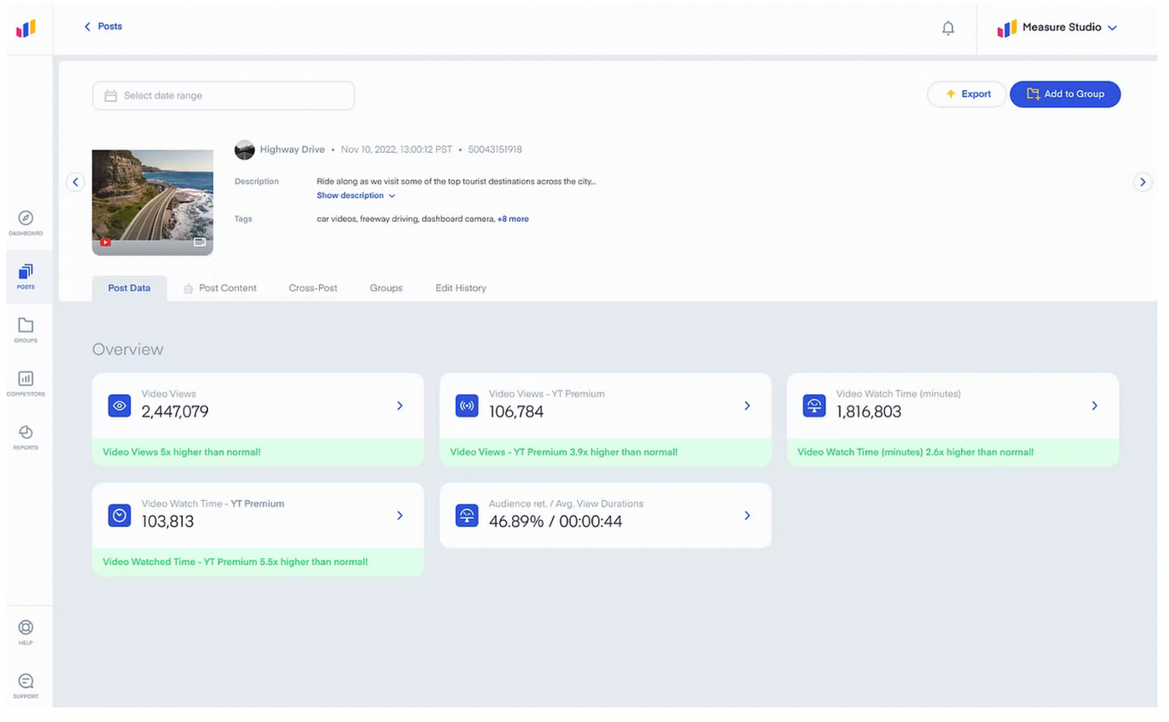The width and height of the screenshot is (1169, 722).
Task: Click the post ID 50043151918
Action: tap(495, 149)
